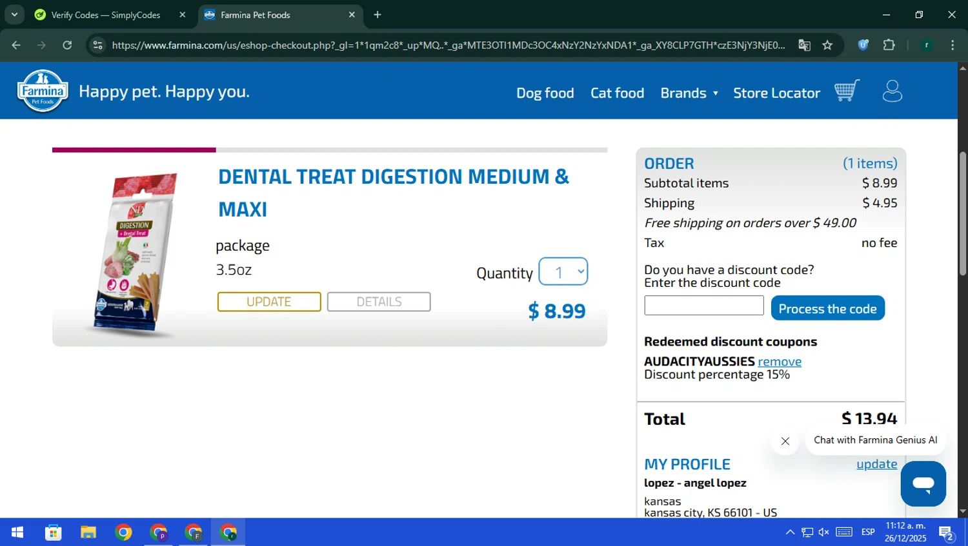Open the Farmina Genius AI chat bubble

923,483
